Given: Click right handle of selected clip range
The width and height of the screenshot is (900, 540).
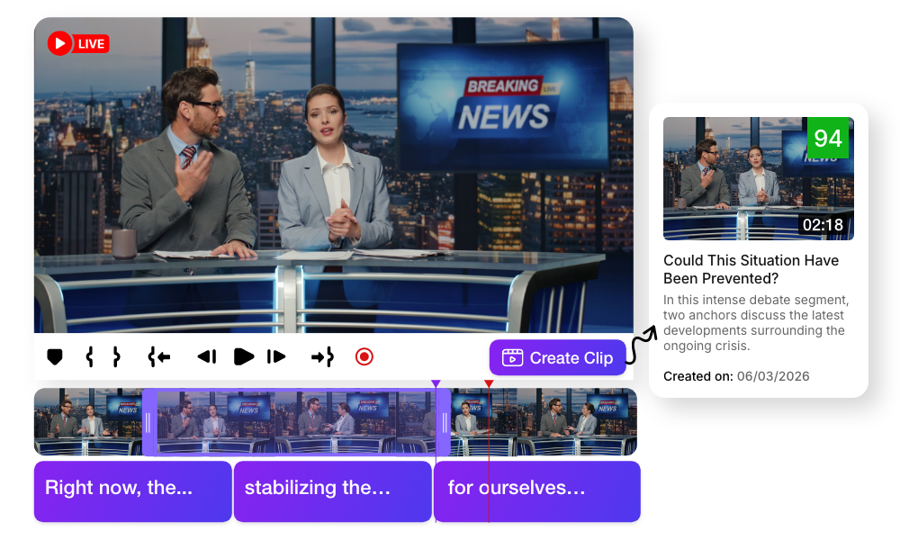Looking at the screenshot, I should coord(443,423).
